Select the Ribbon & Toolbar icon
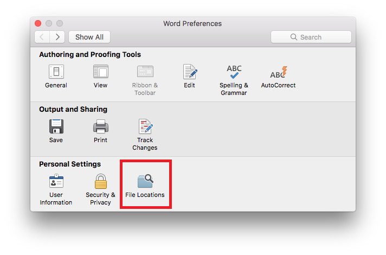 click(145, 72)
